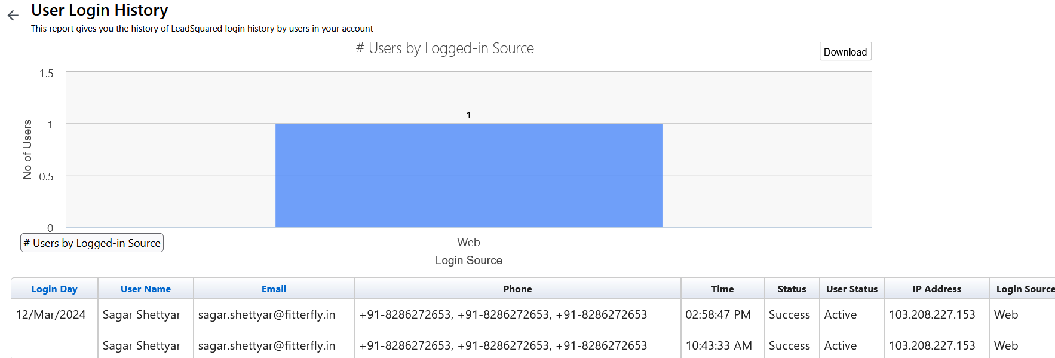
Task: Click the IP Address column header
Action: (937, 289)
